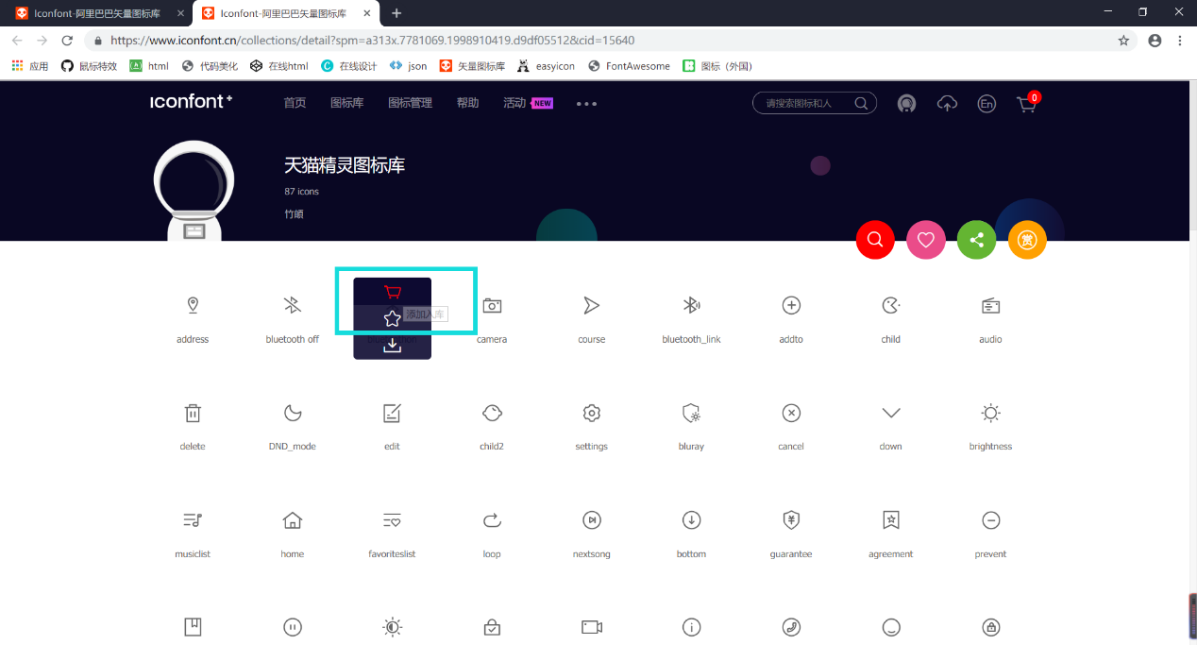Select the musiclist icon
The image size is (1197, 645).
point(193,520)
